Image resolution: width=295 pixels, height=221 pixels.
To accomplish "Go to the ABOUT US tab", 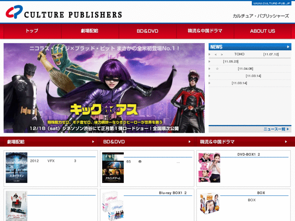I will pyautogui.click(x=263, y=31).
